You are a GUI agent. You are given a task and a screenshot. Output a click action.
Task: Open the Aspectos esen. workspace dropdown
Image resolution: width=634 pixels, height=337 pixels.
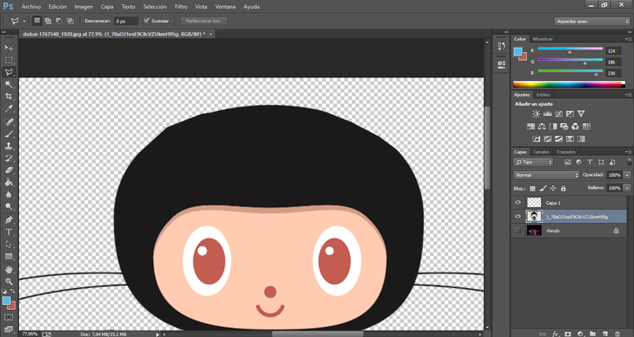pos(591,21)
